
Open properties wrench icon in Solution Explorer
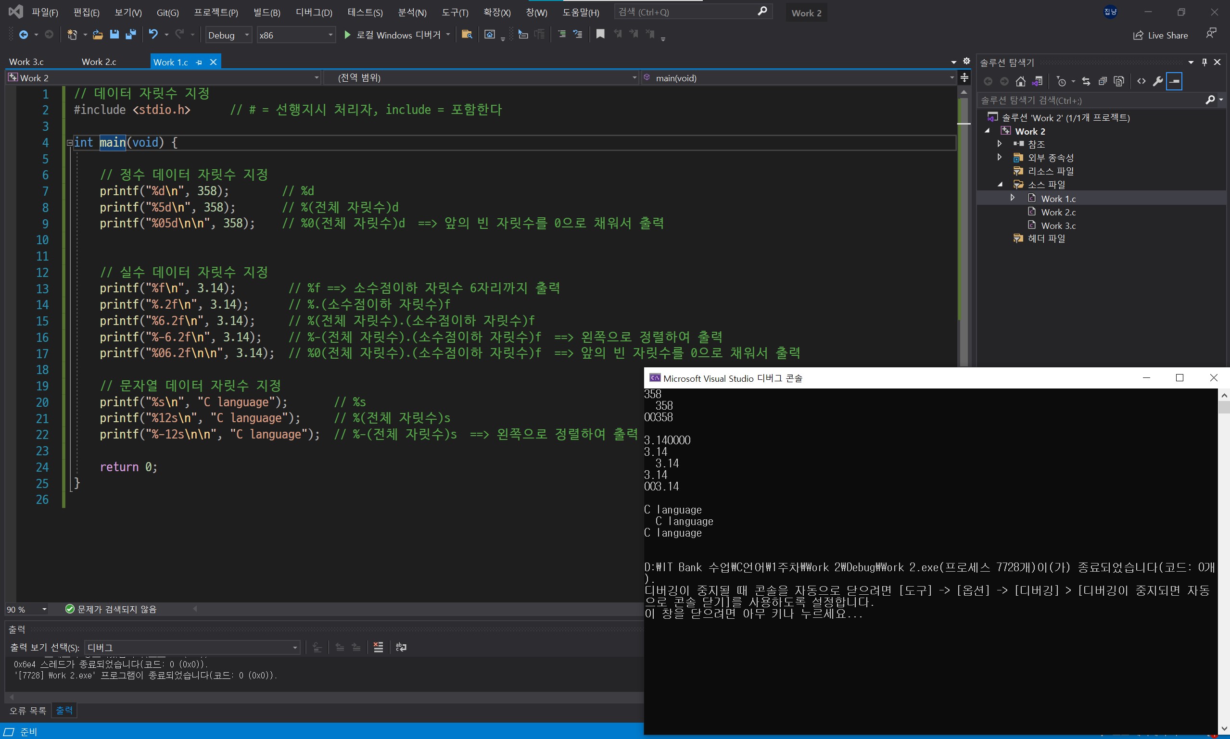point(1158,81)
